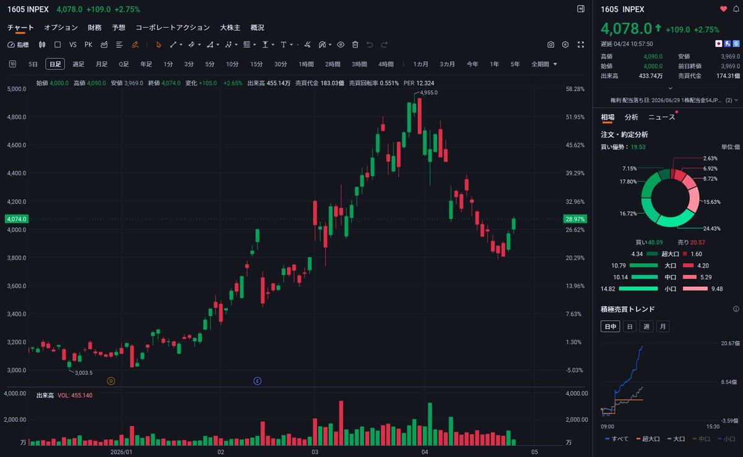Select 日中 trend period
Screen dimensions: 743x457
610,326
